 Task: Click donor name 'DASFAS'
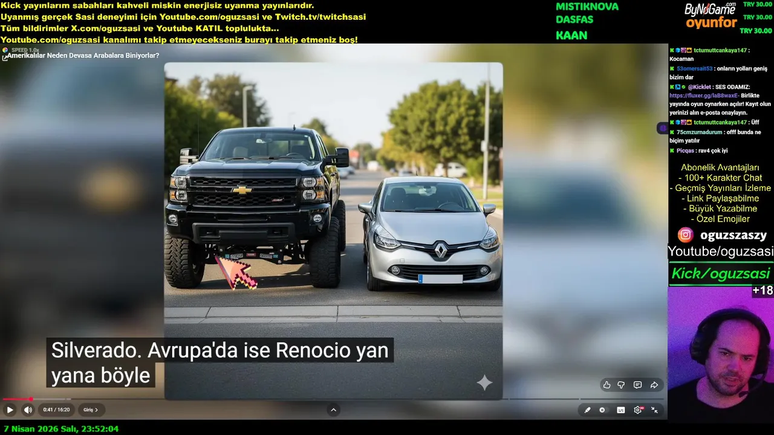[574, 20]
